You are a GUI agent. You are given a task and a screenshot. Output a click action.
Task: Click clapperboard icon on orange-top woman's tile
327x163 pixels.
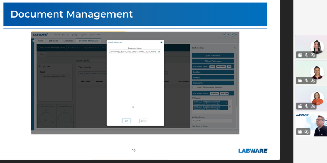300,106
